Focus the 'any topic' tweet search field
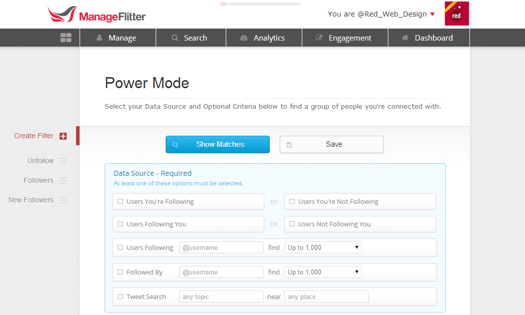Viewport: 525px width, 315px height. pyautogui.click(x=221, y=296)
